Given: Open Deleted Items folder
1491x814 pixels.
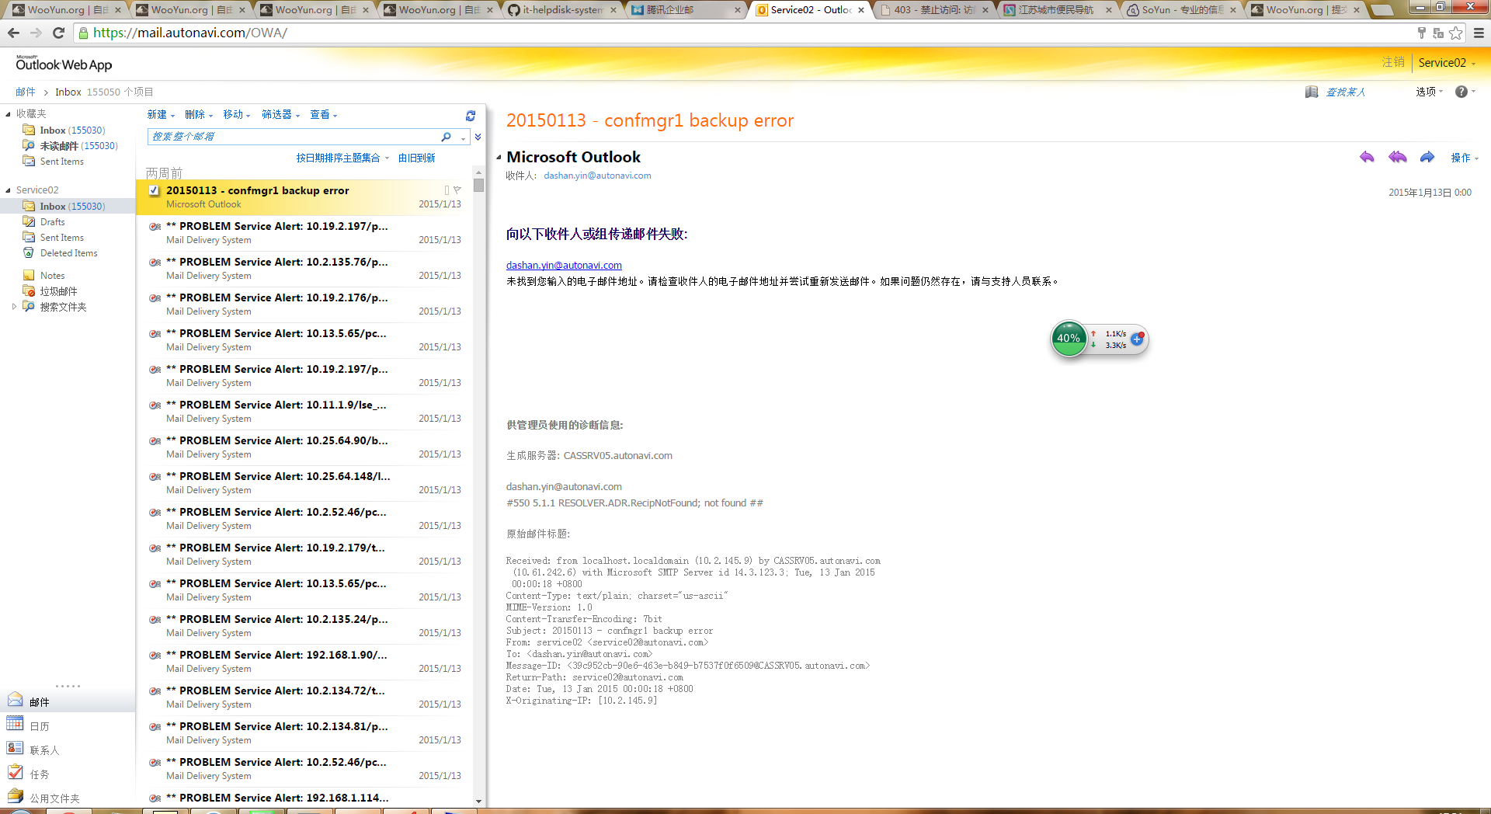Looking at the screenshot, I should 68,253.
